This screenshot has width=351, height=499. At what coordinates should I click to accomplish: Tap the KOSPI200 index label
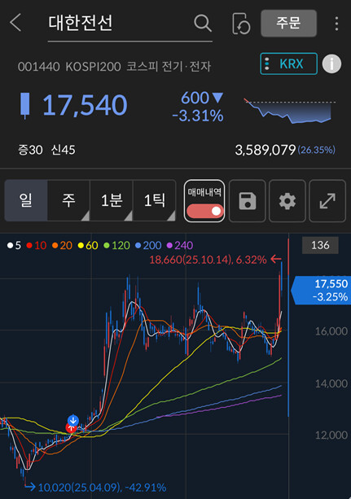(x=93, y=67)
